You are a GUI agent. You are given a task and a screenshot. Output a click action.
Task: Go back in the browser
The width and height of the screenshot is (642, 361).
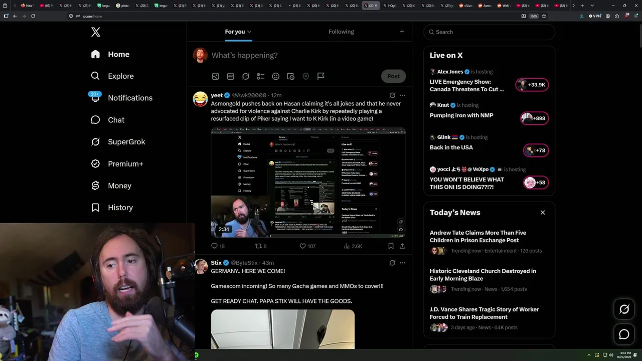click(15, 16)
